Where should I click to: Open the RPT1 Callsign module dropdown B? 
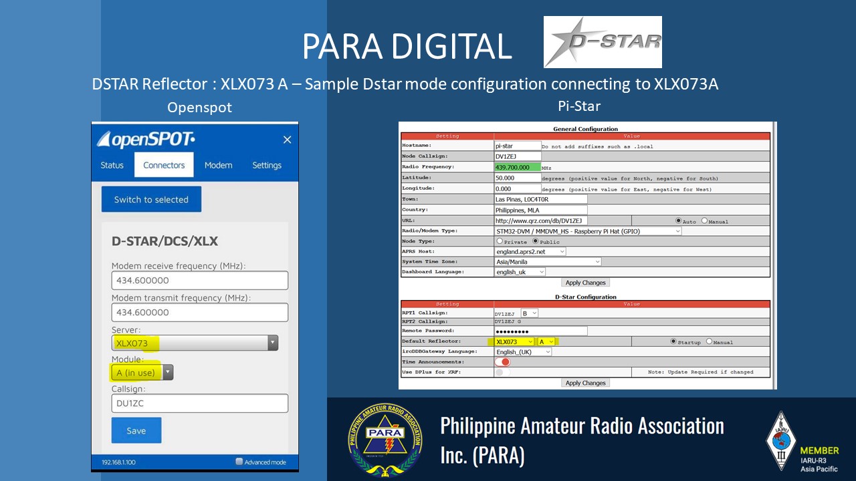pyautogui.click(x=530, y=313)
